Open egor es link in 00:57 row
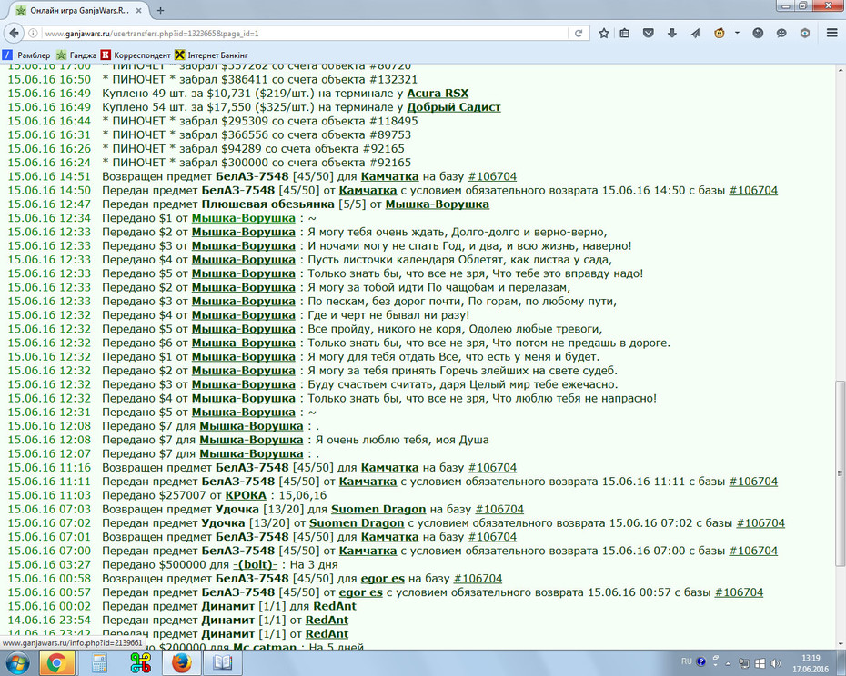The height and width of the screenshot is (676, 846). point(360,592)
